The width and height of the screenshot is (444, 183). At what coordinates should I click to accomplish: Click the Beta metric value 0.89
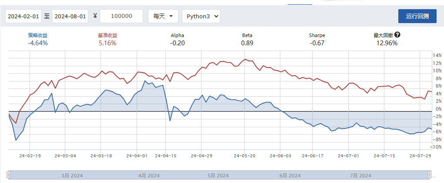[247, 43]
